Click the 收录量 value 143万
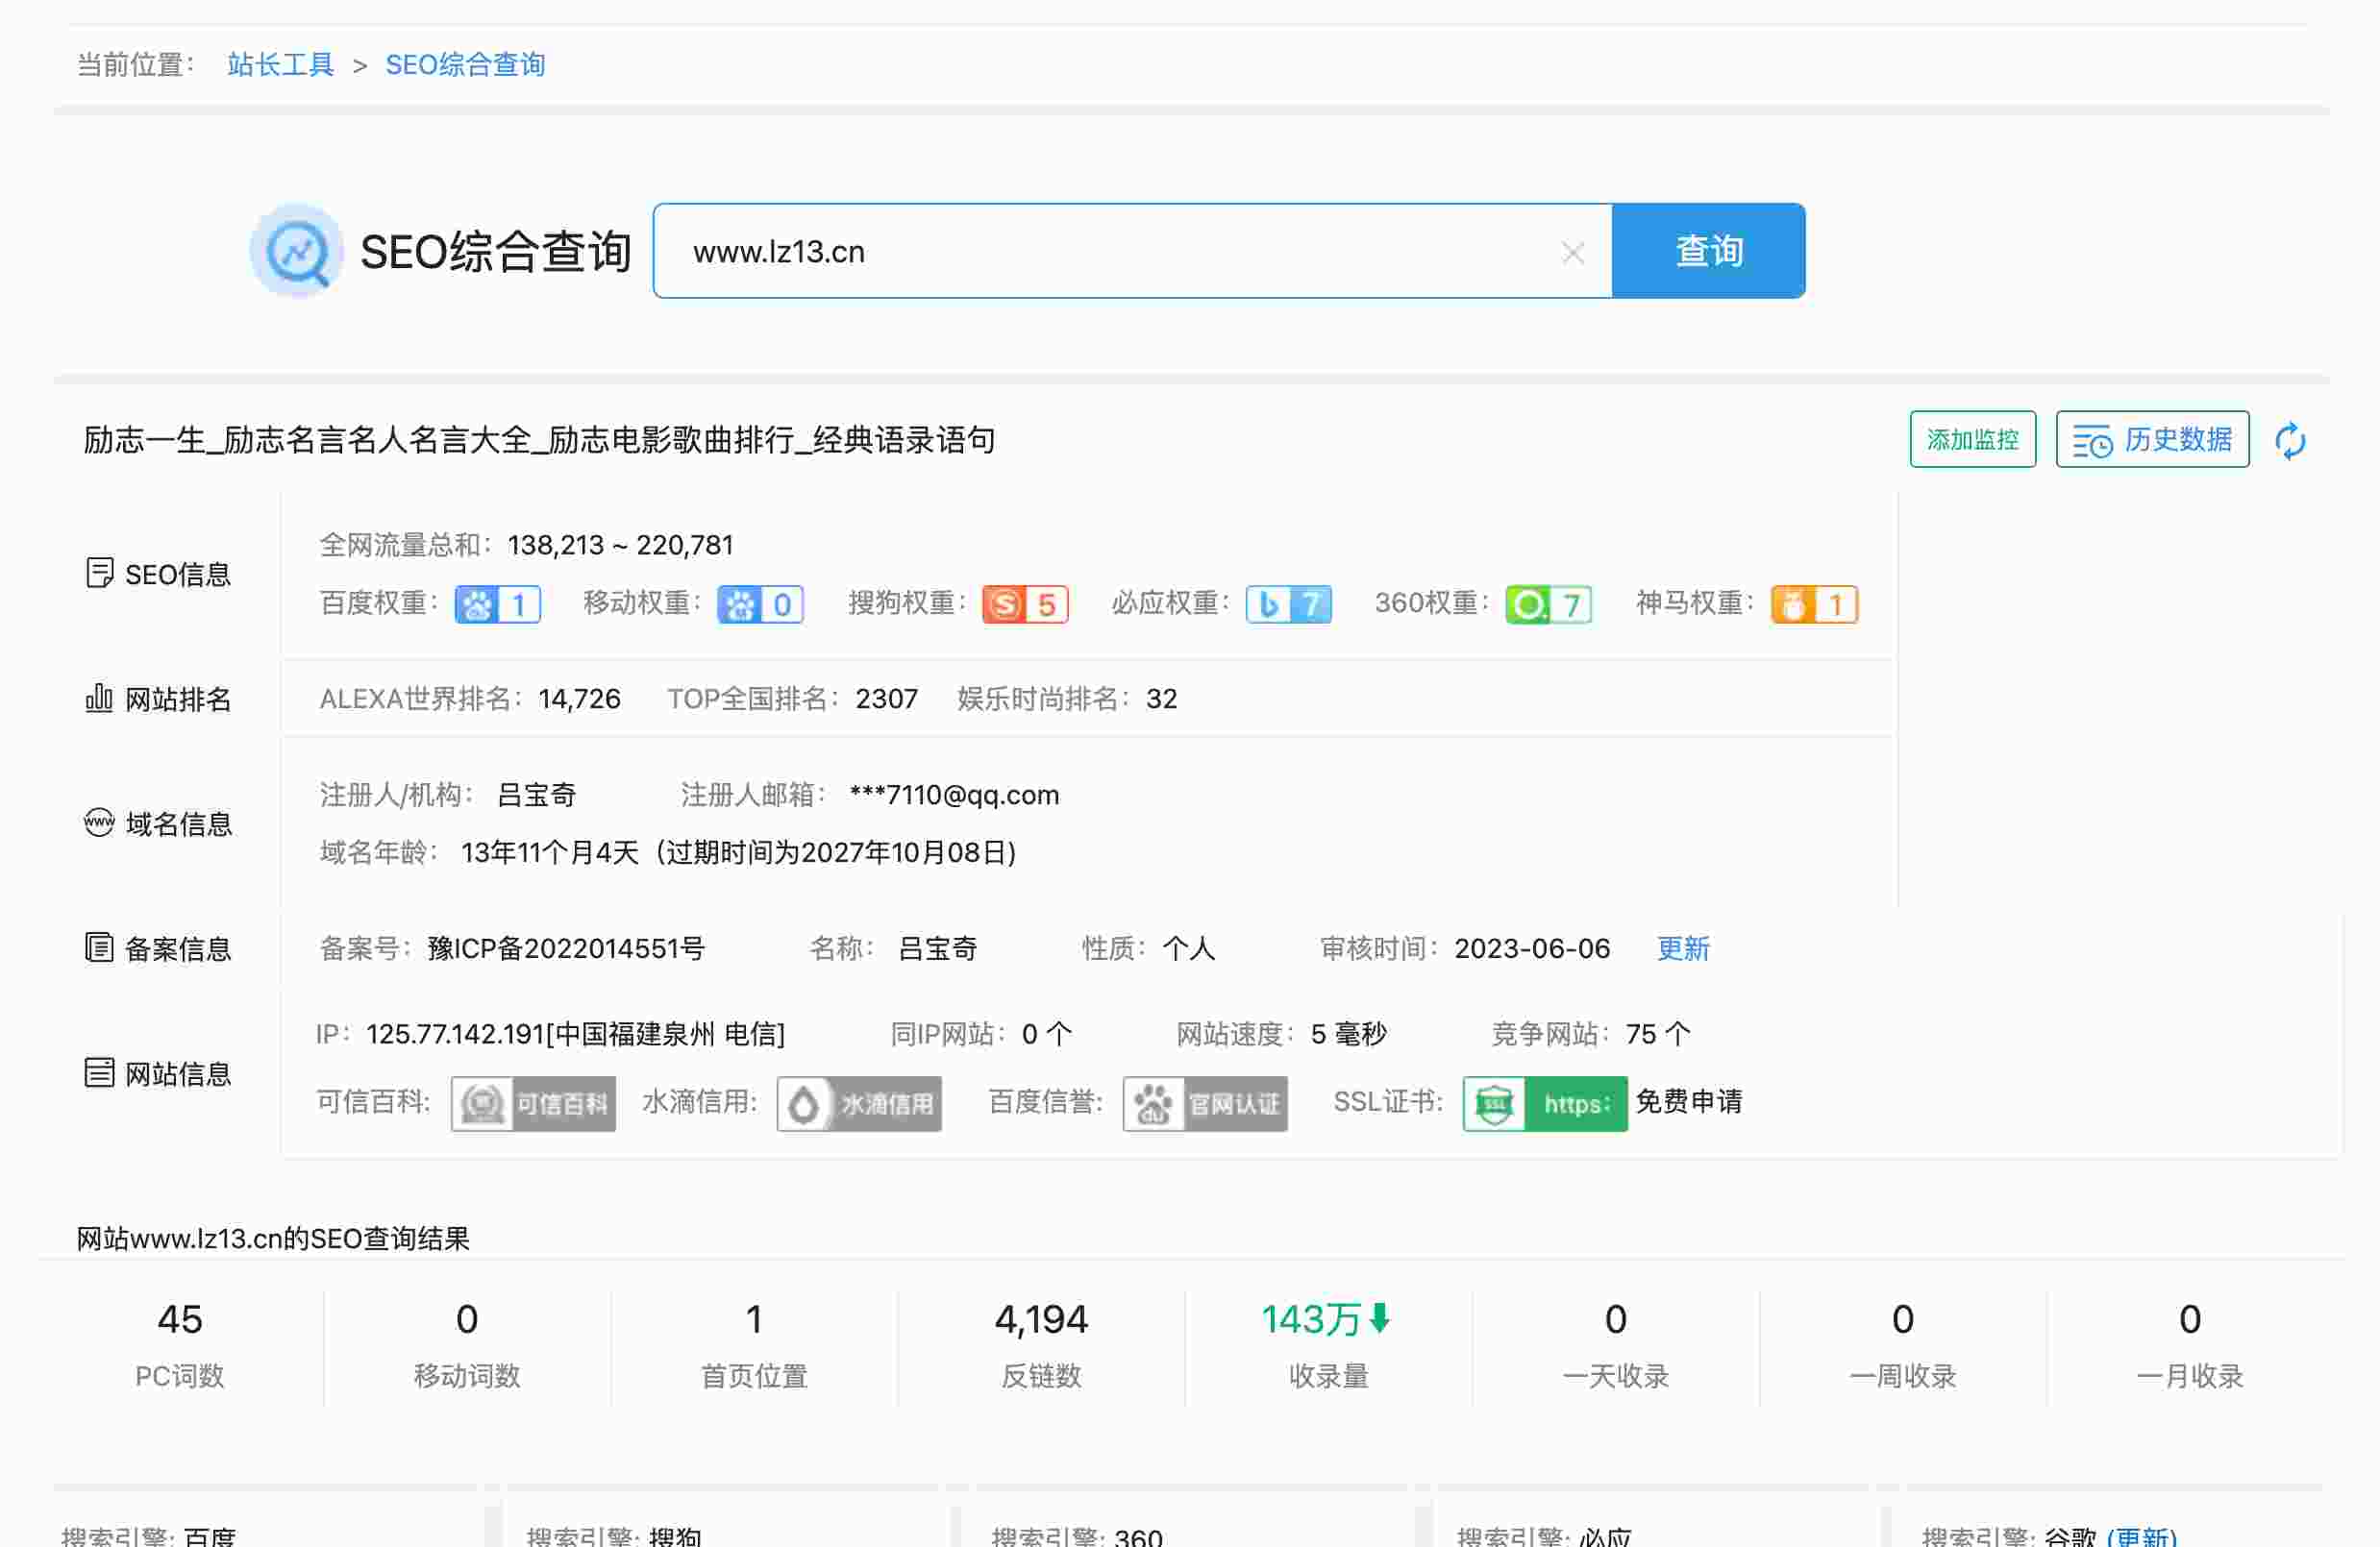Screen dimensions: 2380x1547 1311,1319
